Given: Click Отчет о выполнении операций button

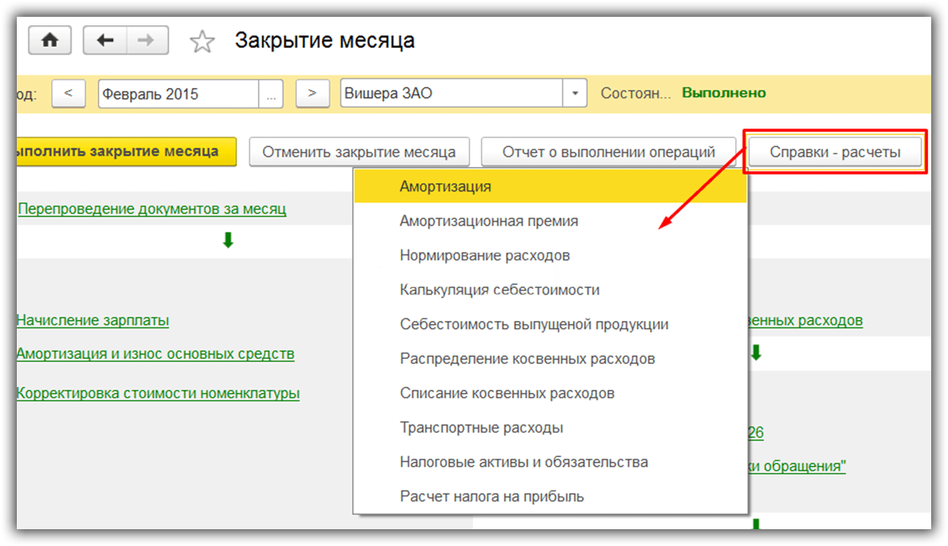Looking at the screenshot, I should click(608, 152).
